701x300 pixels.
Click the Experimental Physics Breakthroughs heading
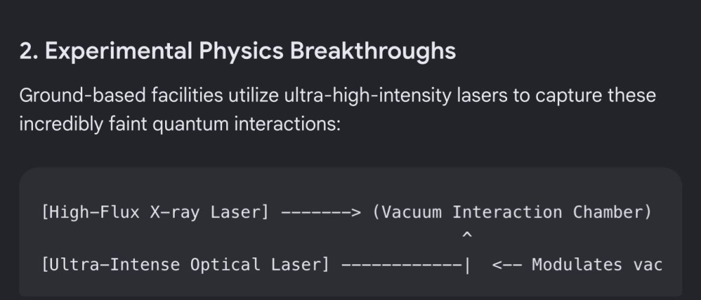pyautogui.click(x=237, y=51)
